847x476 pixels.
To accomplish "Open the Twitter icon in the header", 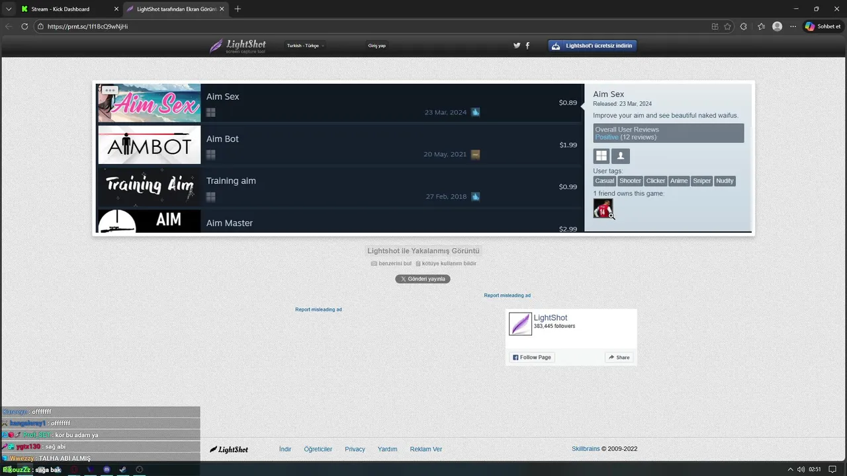I will (x=517, y=46).
